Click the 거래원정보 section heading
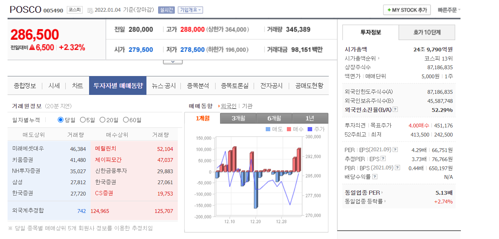 pos(27,106)
